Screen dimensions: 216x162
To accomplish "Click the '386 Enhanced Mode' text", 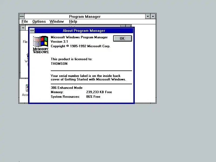I will [66, 88].
